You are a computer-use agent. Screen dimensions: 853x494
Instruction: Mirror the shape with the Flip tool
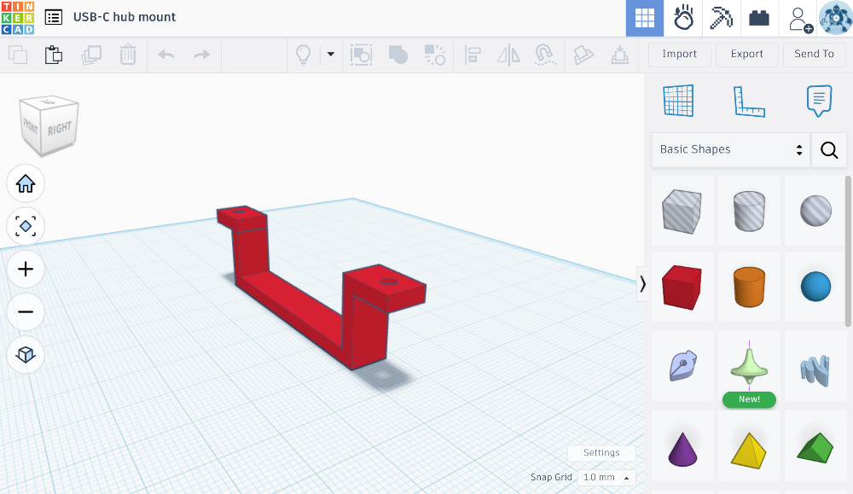(x=509, y=55)
